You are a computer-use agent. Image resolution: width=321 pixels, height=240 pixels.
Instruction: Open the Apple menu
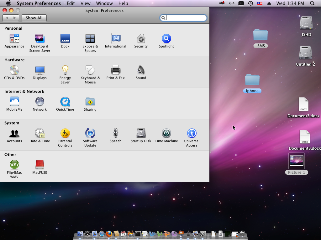tap(8, 3)
